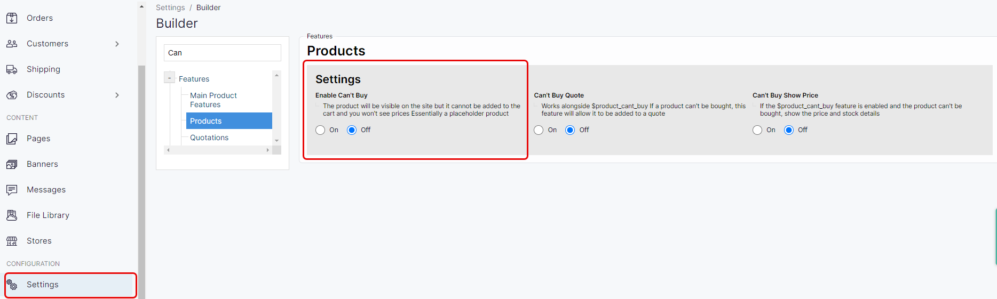997x299 pixels.
Task: Click the Messages chat icon
Action: point(12,190)
